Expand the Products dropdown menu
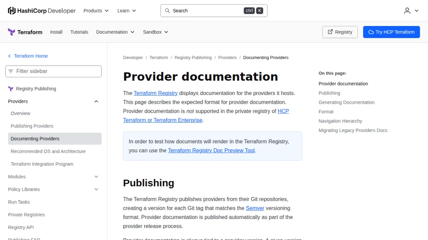This screenshot has height=240, width=428. pyautogui.click(x=96, y=11)
